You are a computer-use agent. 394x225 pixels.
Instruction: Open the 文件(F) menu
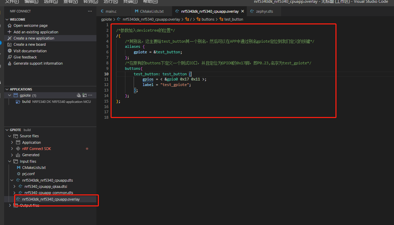click(12, 1)
